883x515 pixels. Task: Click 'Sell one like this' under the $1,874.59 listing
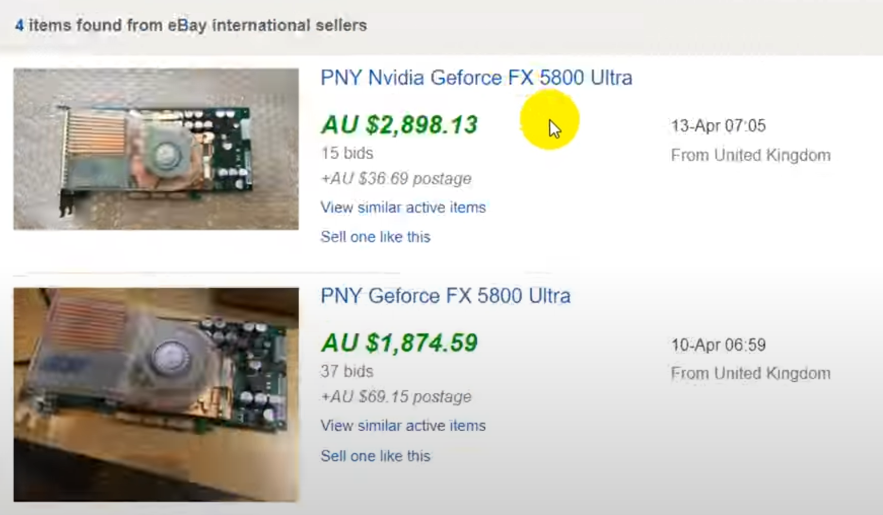[x=375, y=456]
